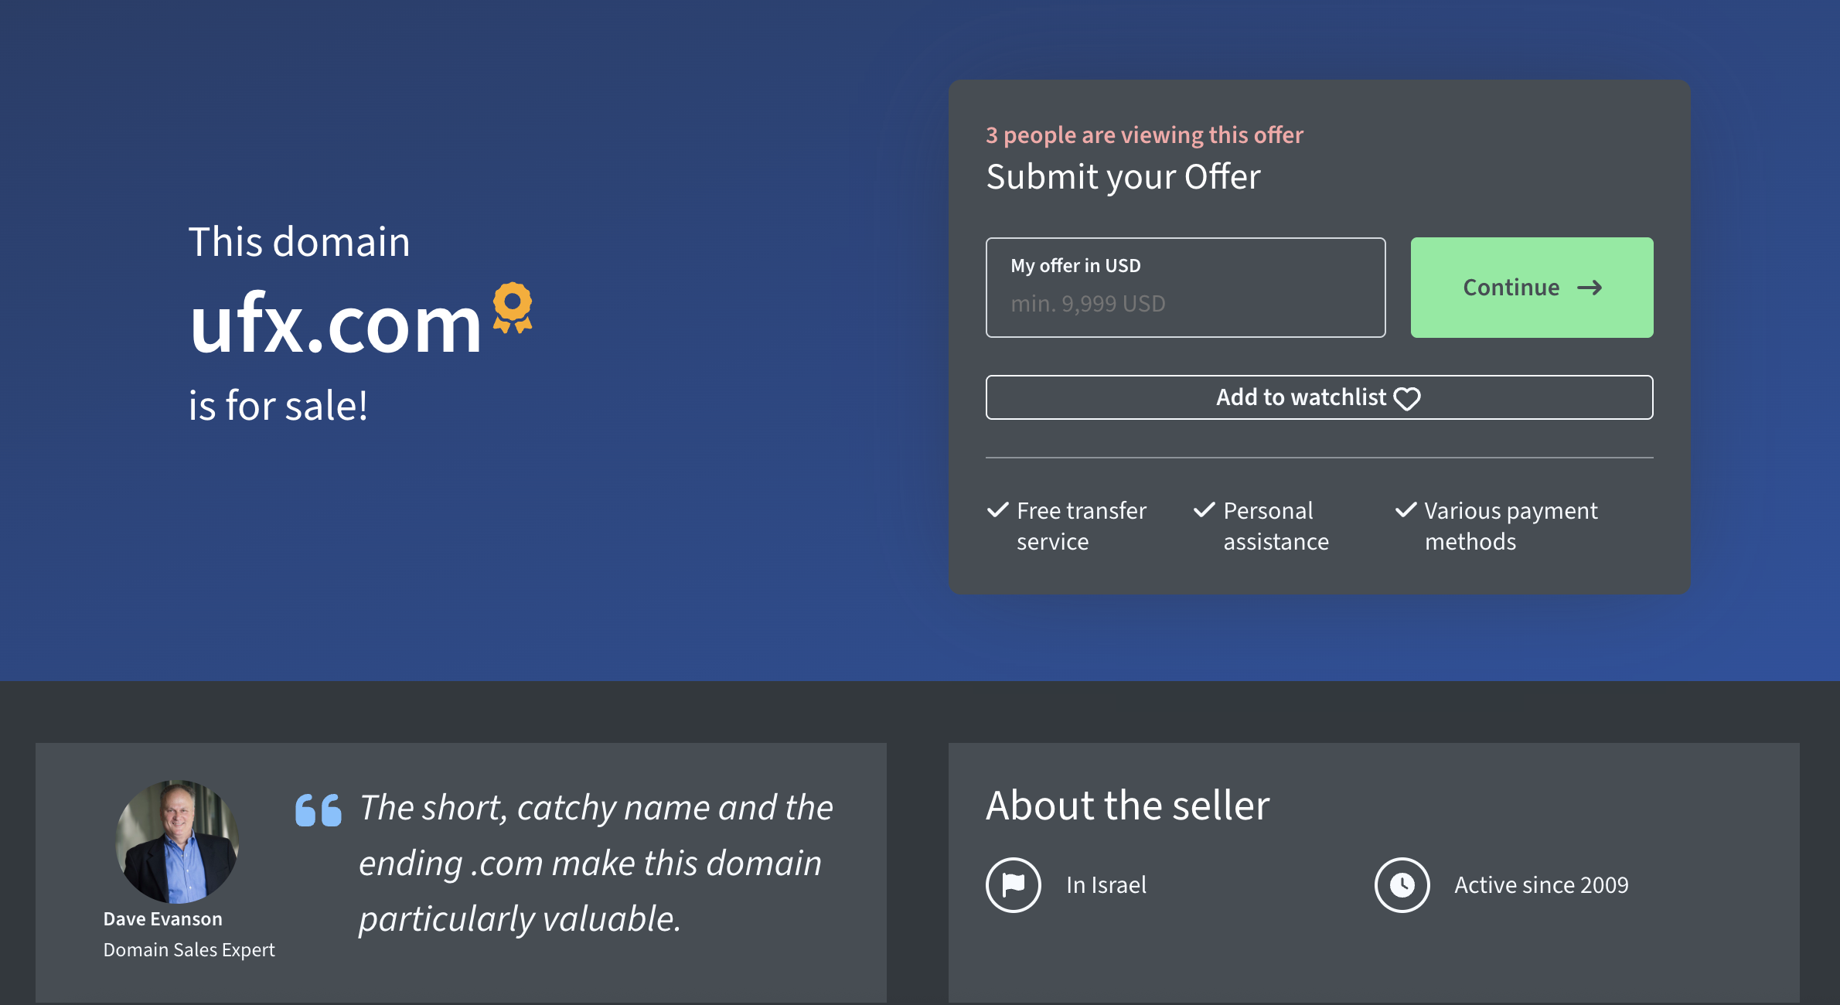The height and width of the screenshot is (1005, 1840).
Task: Click checkmark next to Various payment methods
Action: pyautogui.click(x=1406, y=510)
